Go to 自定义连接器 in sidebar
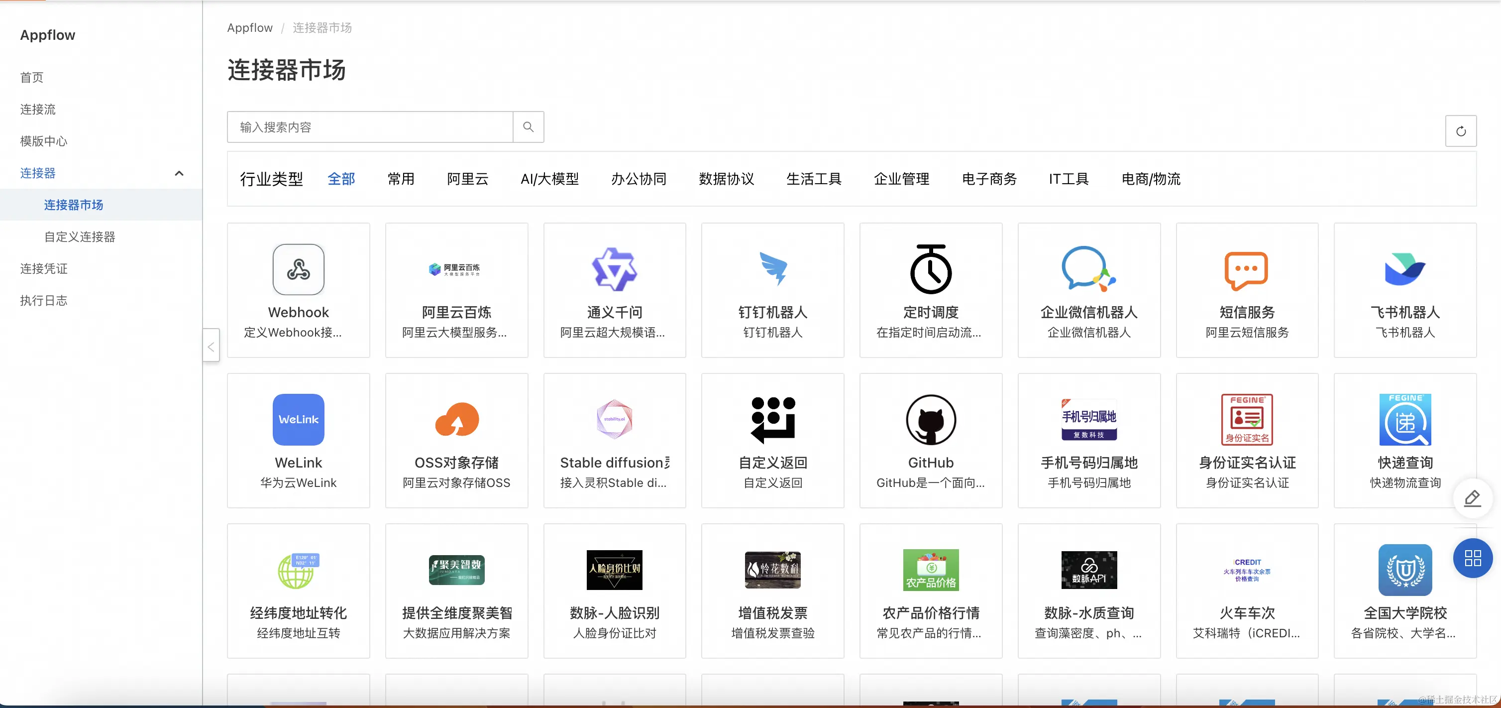Screen dimensions: 1501x708 tap(80, 236)
